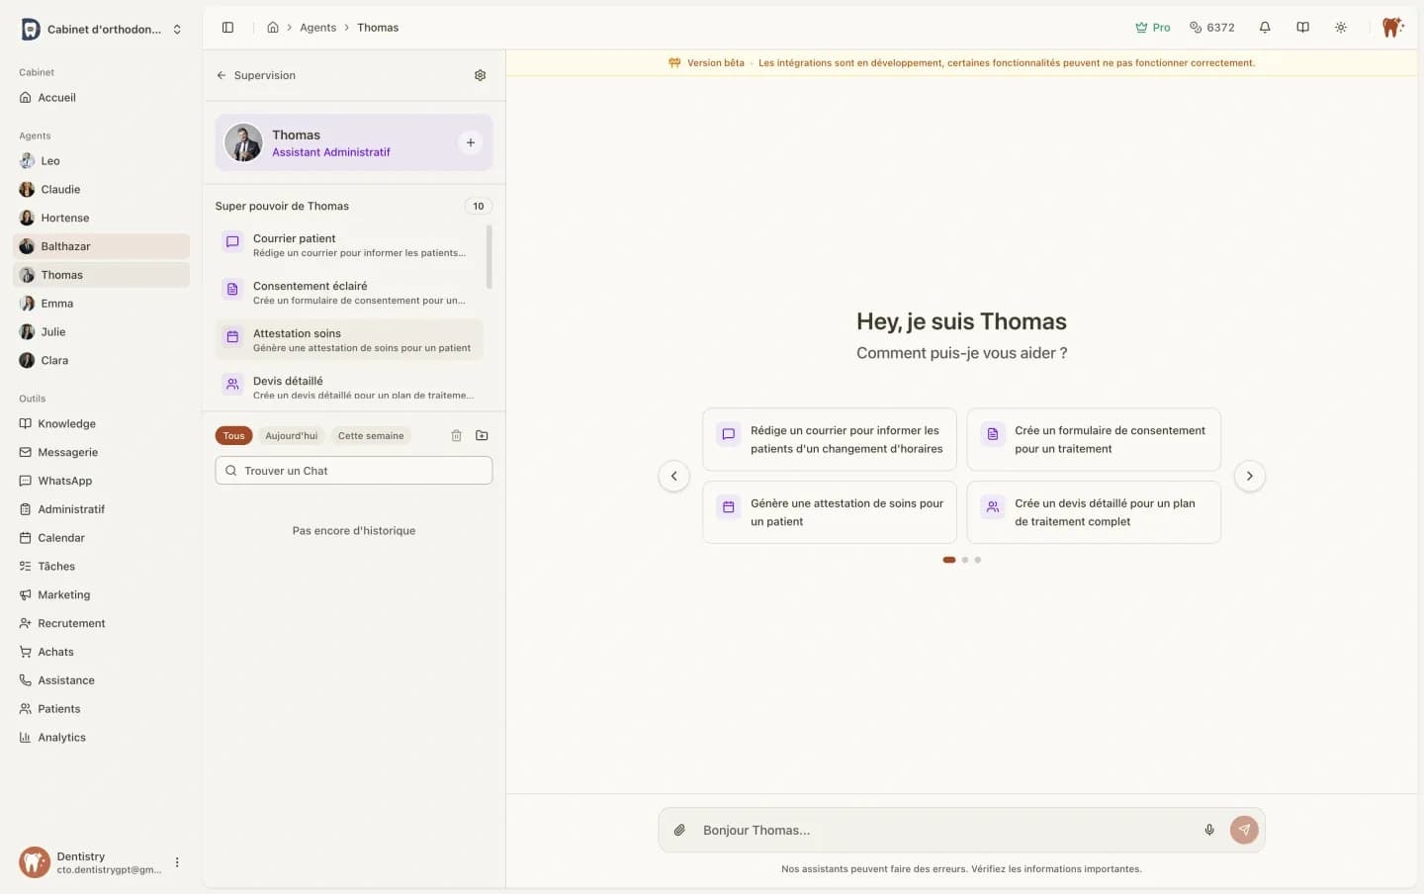This screenshot has width=1424, height=894.
Task: Select the second carousel page dot
Action: click(964, 560)
